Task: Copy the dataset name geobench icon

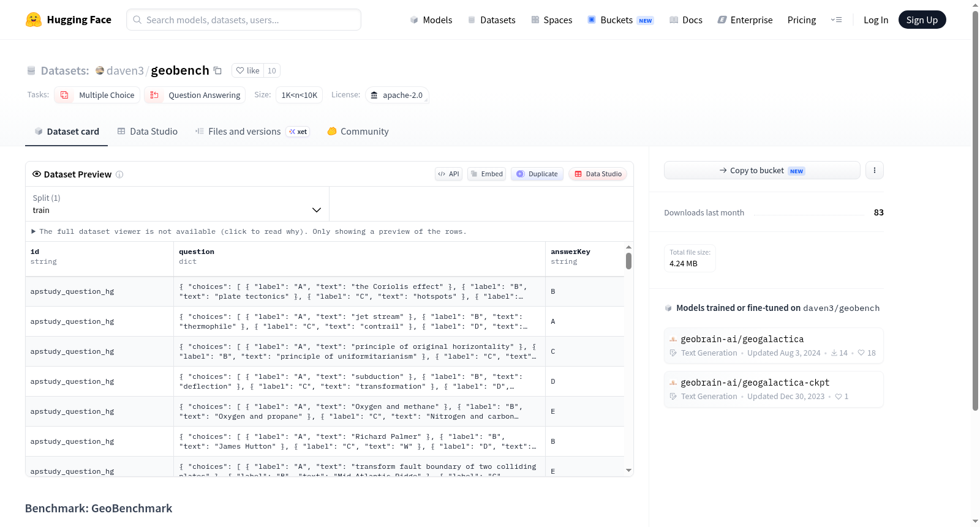Action: (x=217, y=70)
